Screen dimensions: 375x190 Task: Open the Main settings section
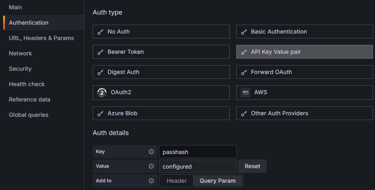(15, 7)
